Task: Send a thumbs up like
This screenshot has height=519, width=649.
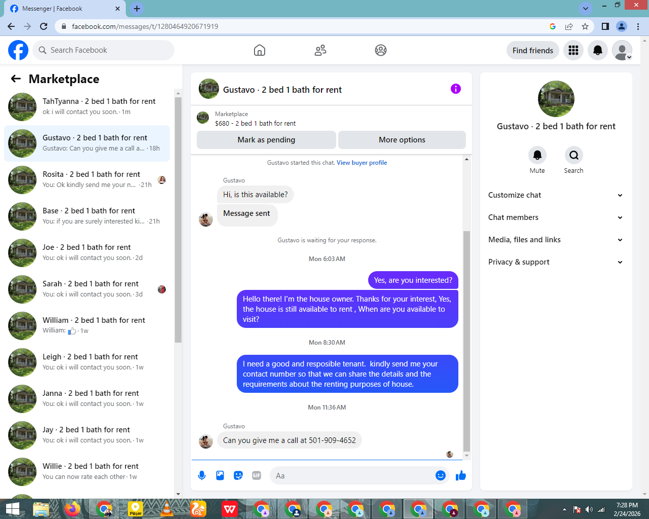Action: [x=461, y=475]
